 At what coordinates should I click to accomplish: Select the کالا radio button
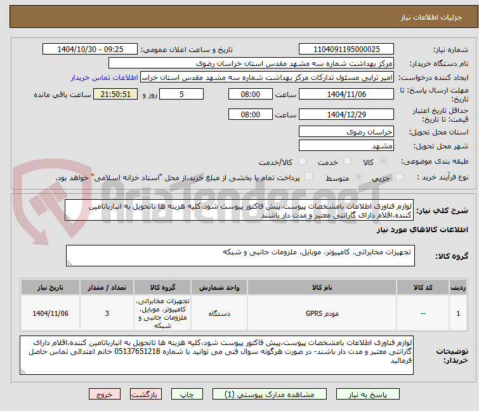coord(383,161)
